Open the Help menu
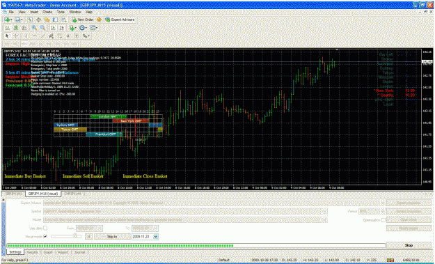Image resolution: width=435 pixels, height=264 pixels. tap(89, 13)
